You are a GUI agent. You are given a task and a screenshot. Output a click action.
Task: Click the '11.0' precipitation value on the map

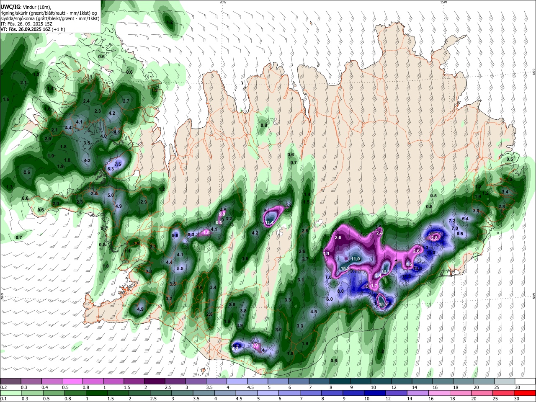point(356,259)
